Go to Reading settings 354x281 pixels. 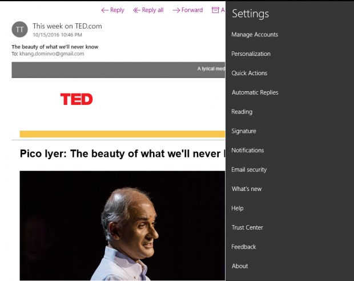tap(242, 112)
